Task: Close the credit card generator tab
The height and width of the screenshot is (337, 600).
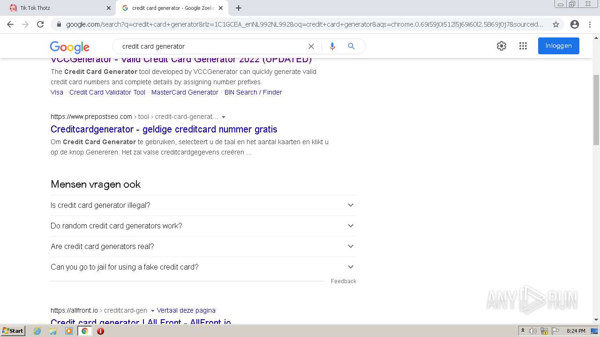Action: click(221, 8)
